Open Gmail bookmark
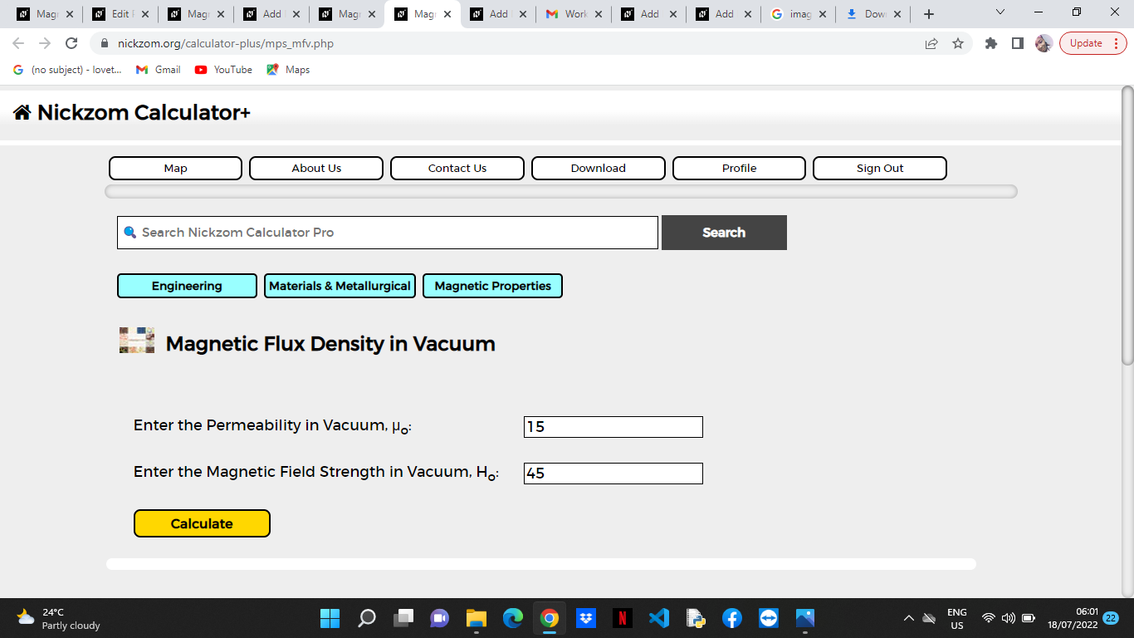This screenshot has height=638, width=1134. tap(158, 70)
